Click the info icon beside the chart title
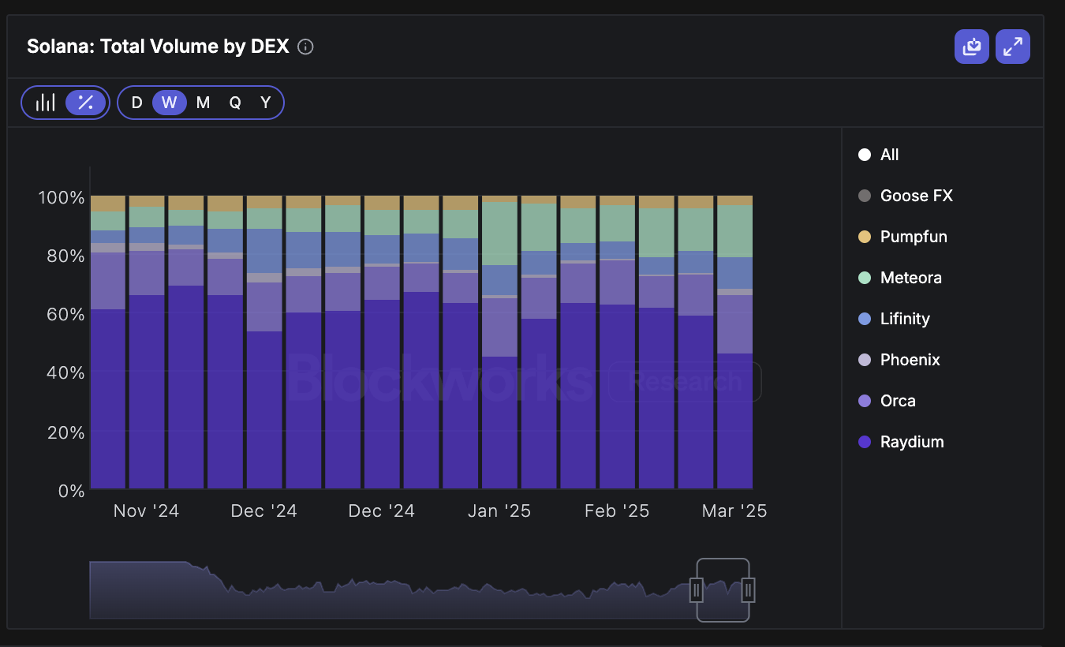This screenshot has width=1065, height=647. tap(305, 47)
